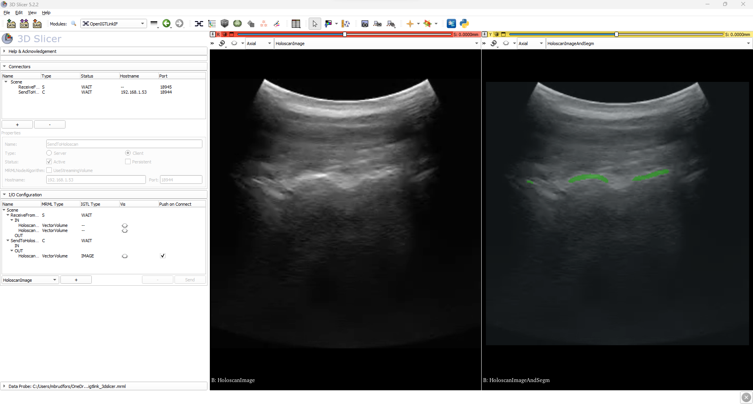
Task: Pin the Red slice view controller
Action: (213, 34)
